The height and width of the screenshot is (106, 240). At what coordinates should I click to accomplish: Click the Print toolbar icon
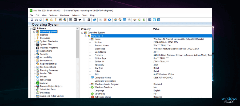(36, 20)
